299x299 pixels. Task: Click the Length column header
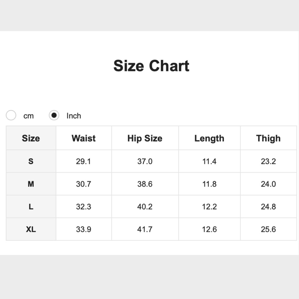click(209, 138)
